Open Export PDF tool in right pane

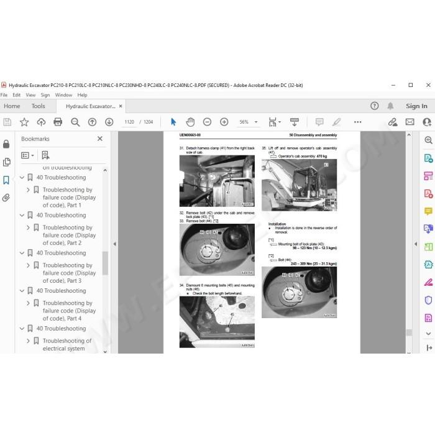(428, 158)
